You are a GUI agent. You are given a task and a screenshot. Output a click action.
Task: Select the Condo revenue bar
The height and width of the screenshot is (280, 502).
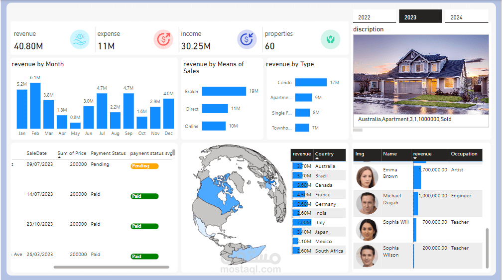(x=311, y=82)
